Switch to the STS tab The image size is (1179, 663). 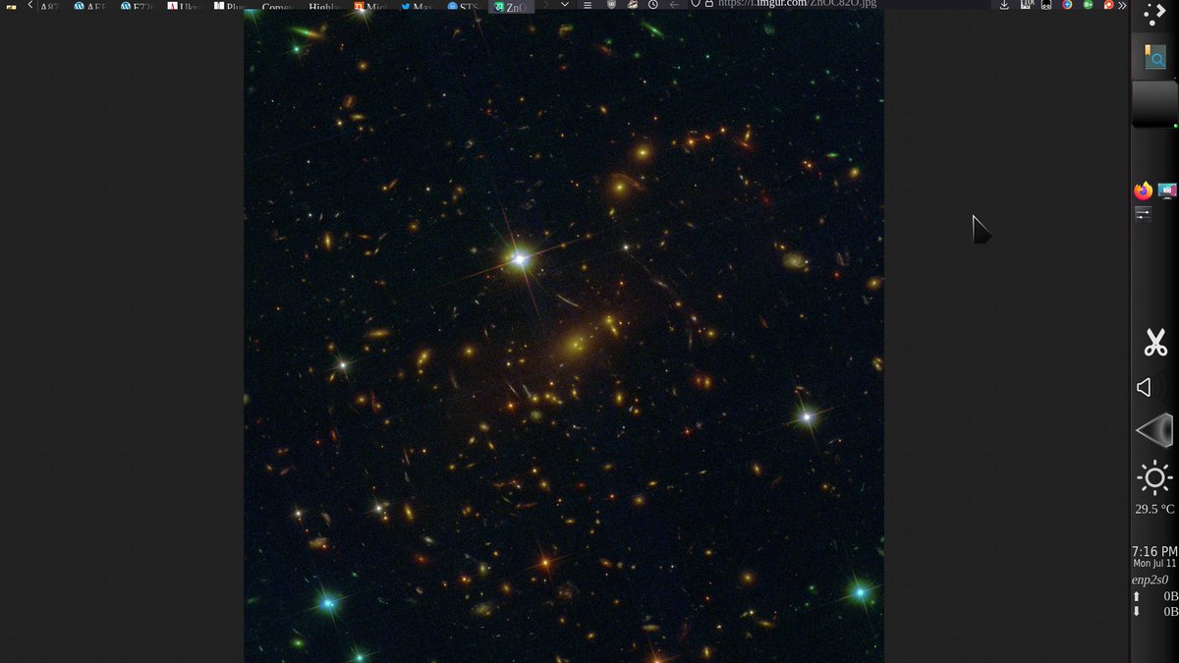point(464,6)
